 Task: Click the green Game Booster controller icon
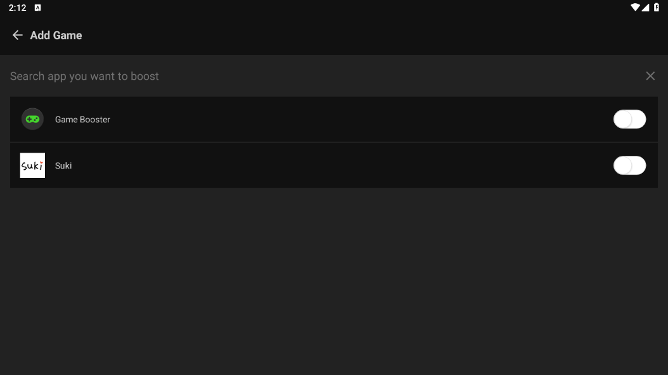(32, 119)
